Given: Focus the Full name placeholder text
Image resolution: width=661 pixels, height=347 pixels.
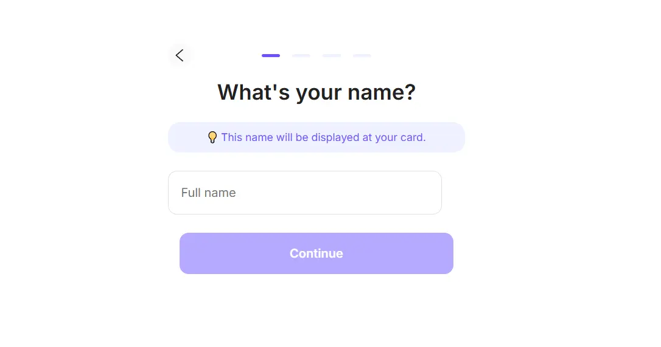Looking at the screenshot, I should tap(208, 193).
